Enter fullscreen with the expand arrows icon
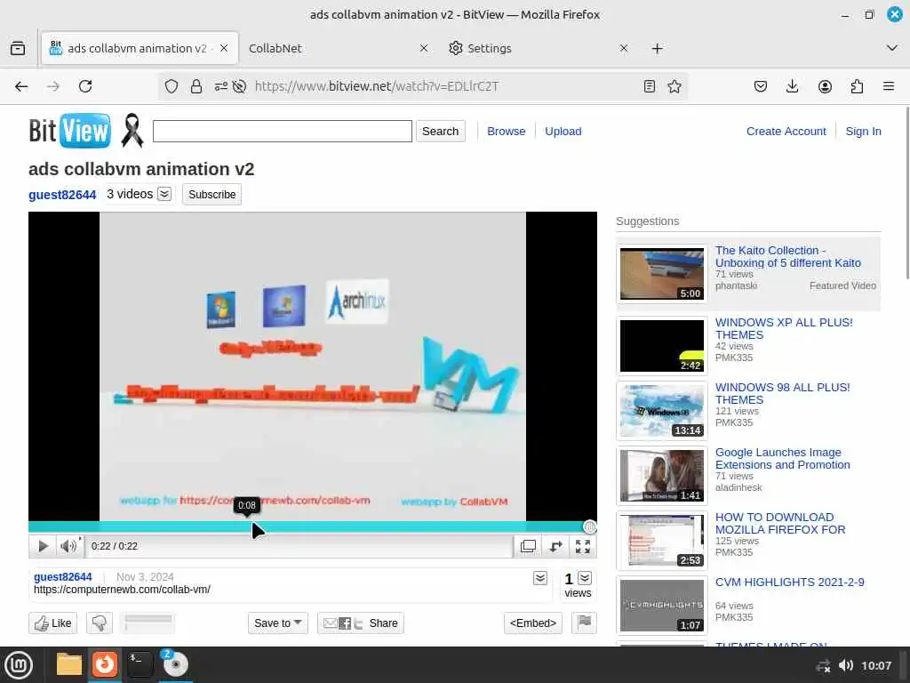This screenshot has height=683, width=910. coord(583,546)
